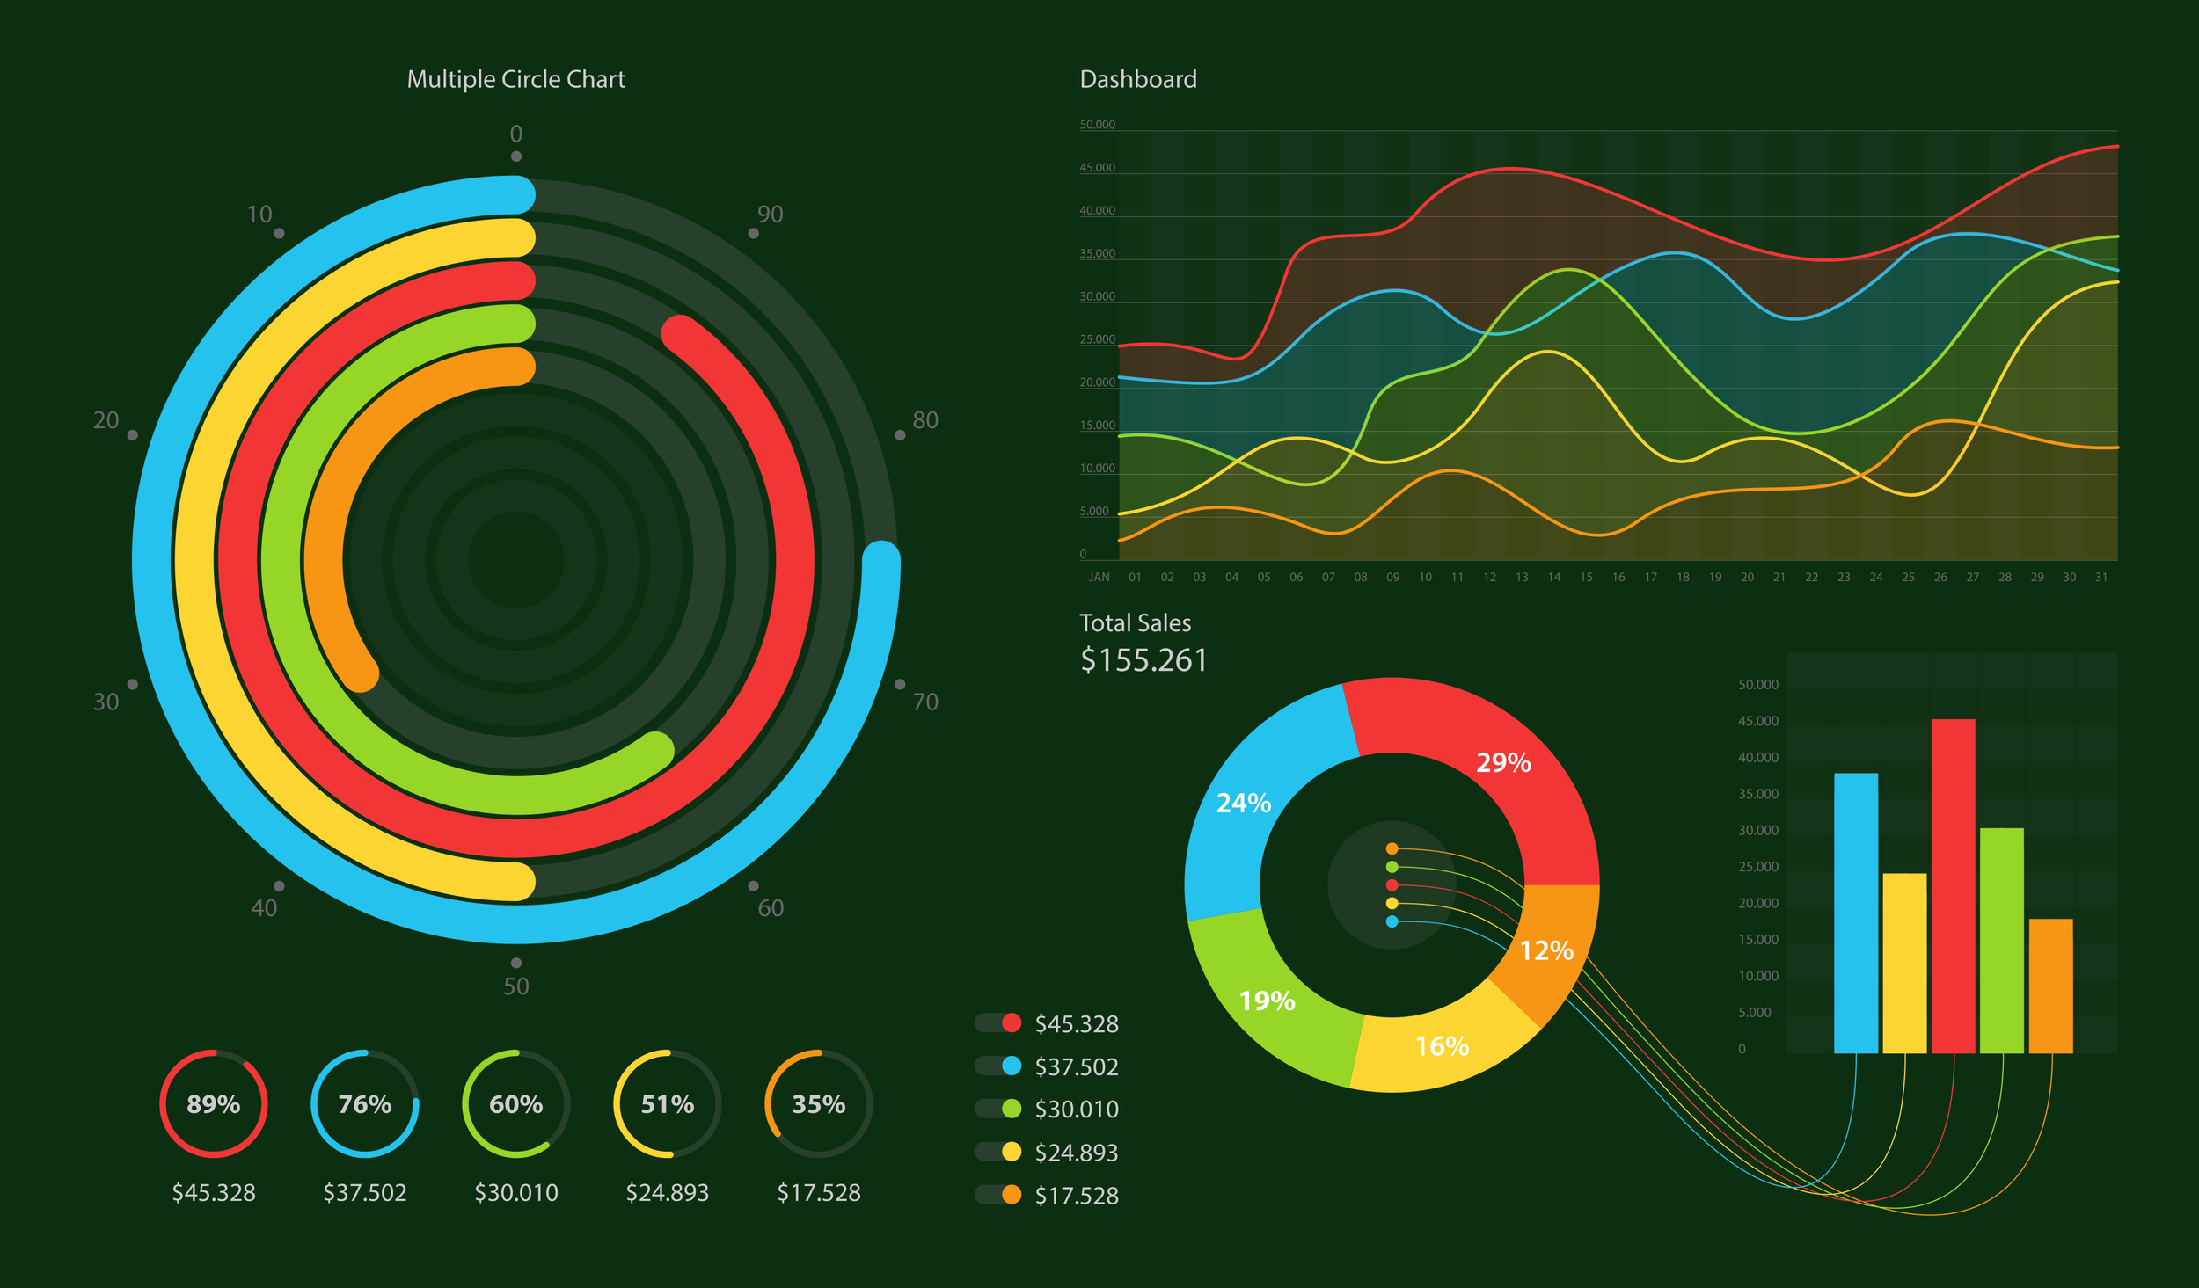
Task: Click the $37.502 value under 76% ring
Action: pyautogui.click(x=365, y=1193)
